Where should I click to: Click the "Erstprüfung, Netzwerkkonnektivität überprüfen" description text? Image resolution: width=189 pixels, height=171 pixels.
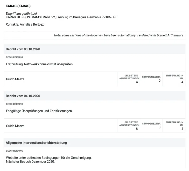40,64
